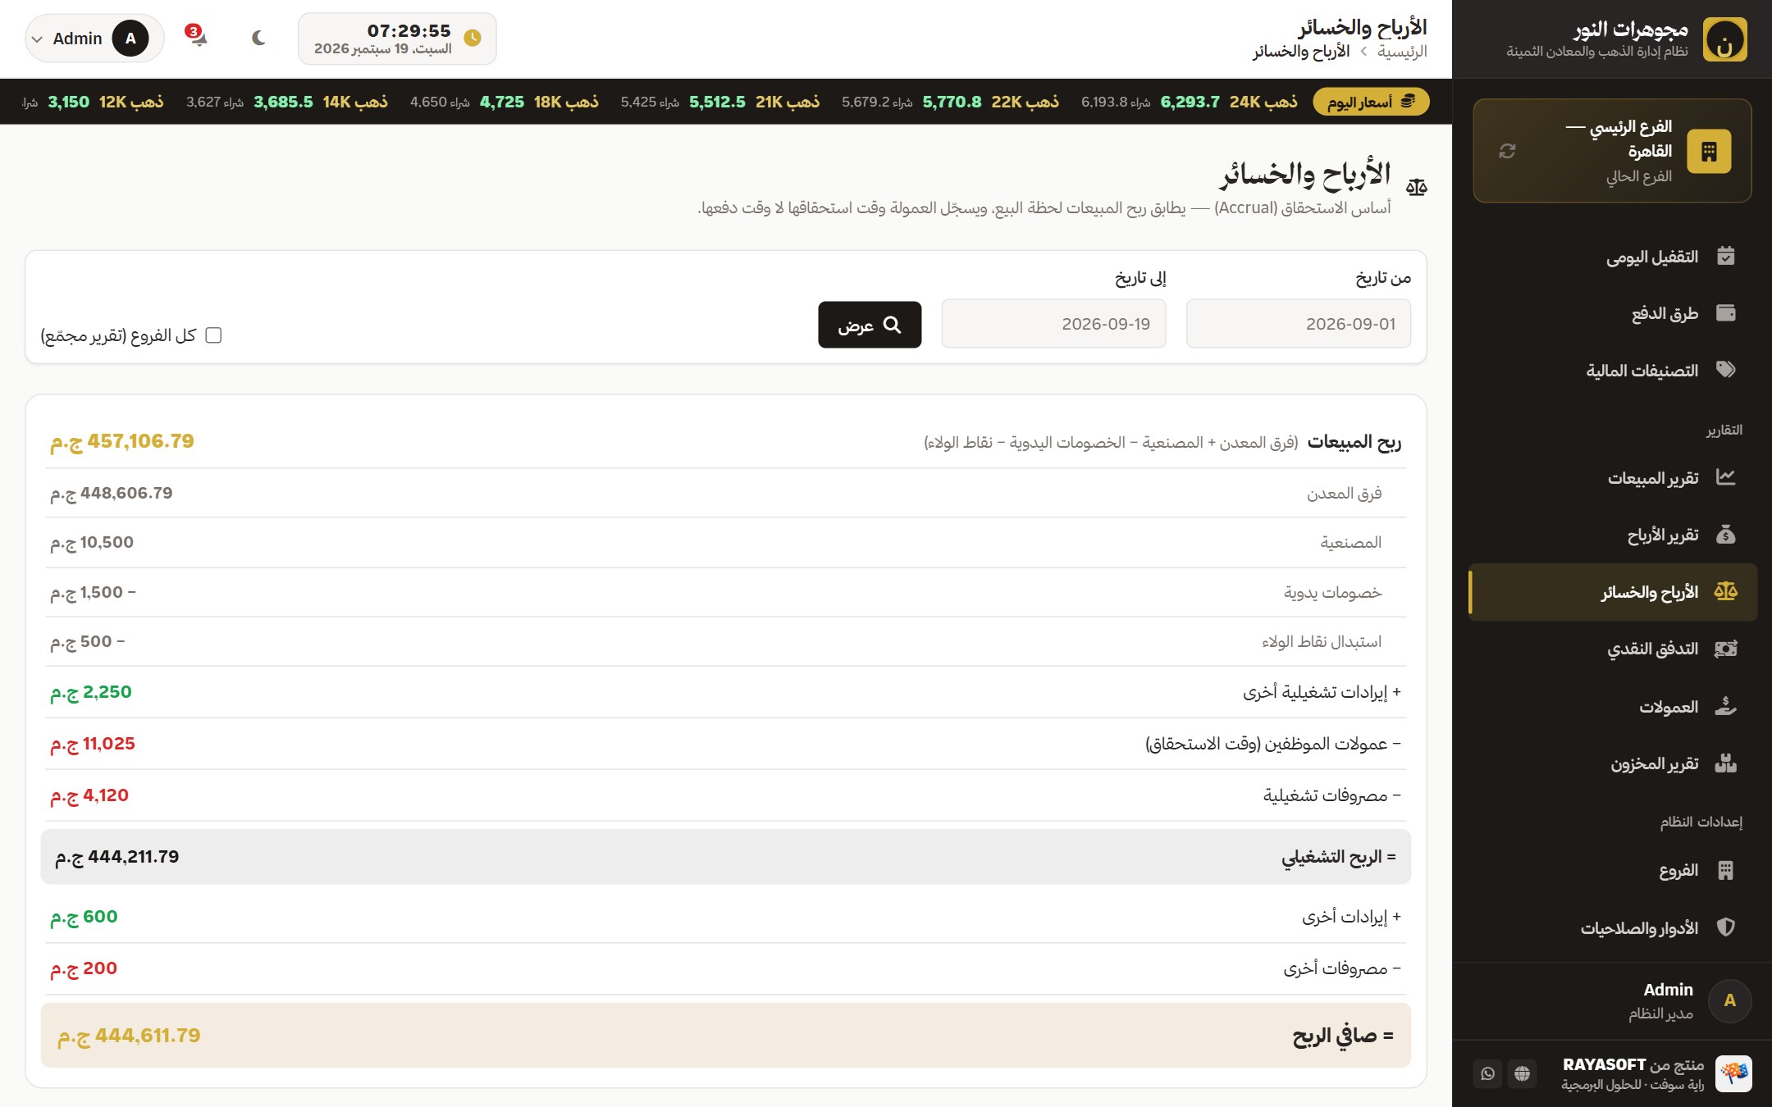Image resolution: width=1772 pixels, height=1107 pixels.
Task: Click the wallet icon for طرق الدفع
Action: pyautogui.click(x=1726, y=313)
